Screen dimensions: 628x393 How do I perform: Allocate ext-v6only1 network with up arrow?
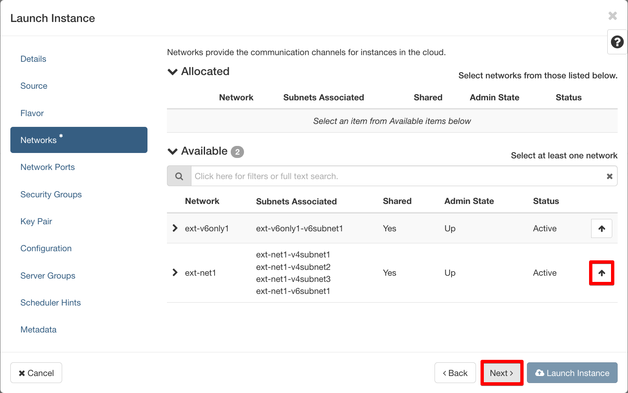click(x=601, y=228)
